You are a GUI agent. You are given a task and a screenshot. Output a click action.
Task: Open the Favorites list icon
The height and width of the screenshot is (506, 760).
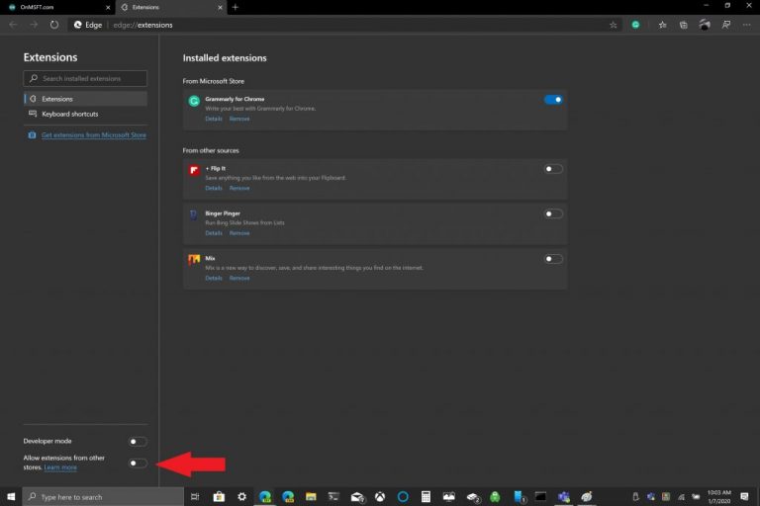point(662,25)
